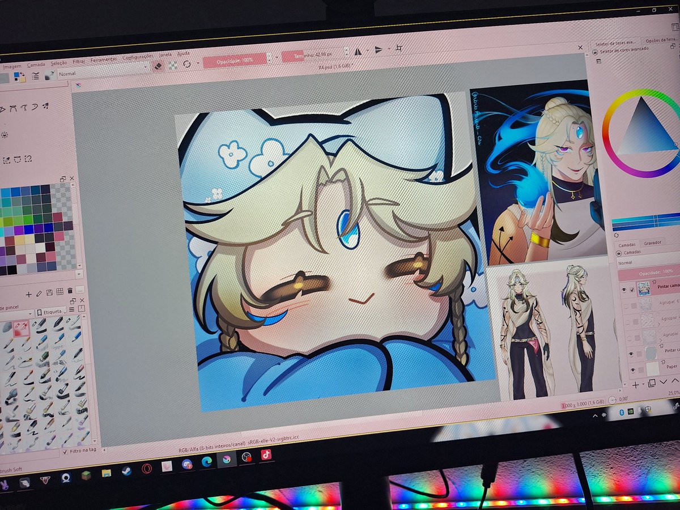The height and width of the screenshot is (510, 680).
Task: Select the Seletor de cores avançado radio button
Action: (x=595, y=52)
